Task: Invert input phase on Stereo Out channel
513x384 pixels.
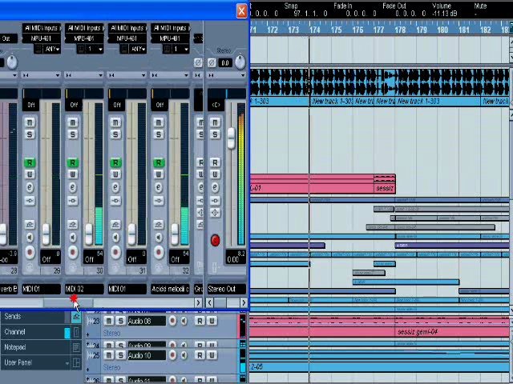Action: click(212, 62)
